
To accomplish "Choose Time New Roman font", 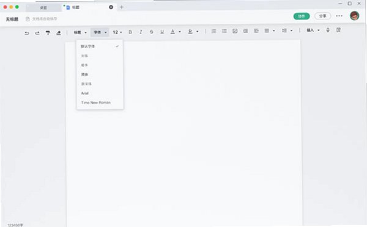I will point(100,103).
